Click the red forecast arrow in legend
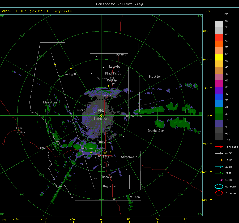Screen dimensions: 239x223 [219, 147]
